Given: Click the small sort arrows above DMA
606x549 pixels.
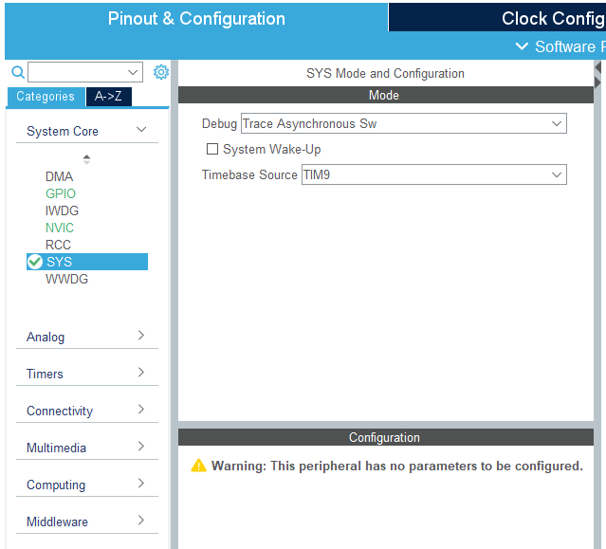Looking at the screenshot, I should (86, 159).
